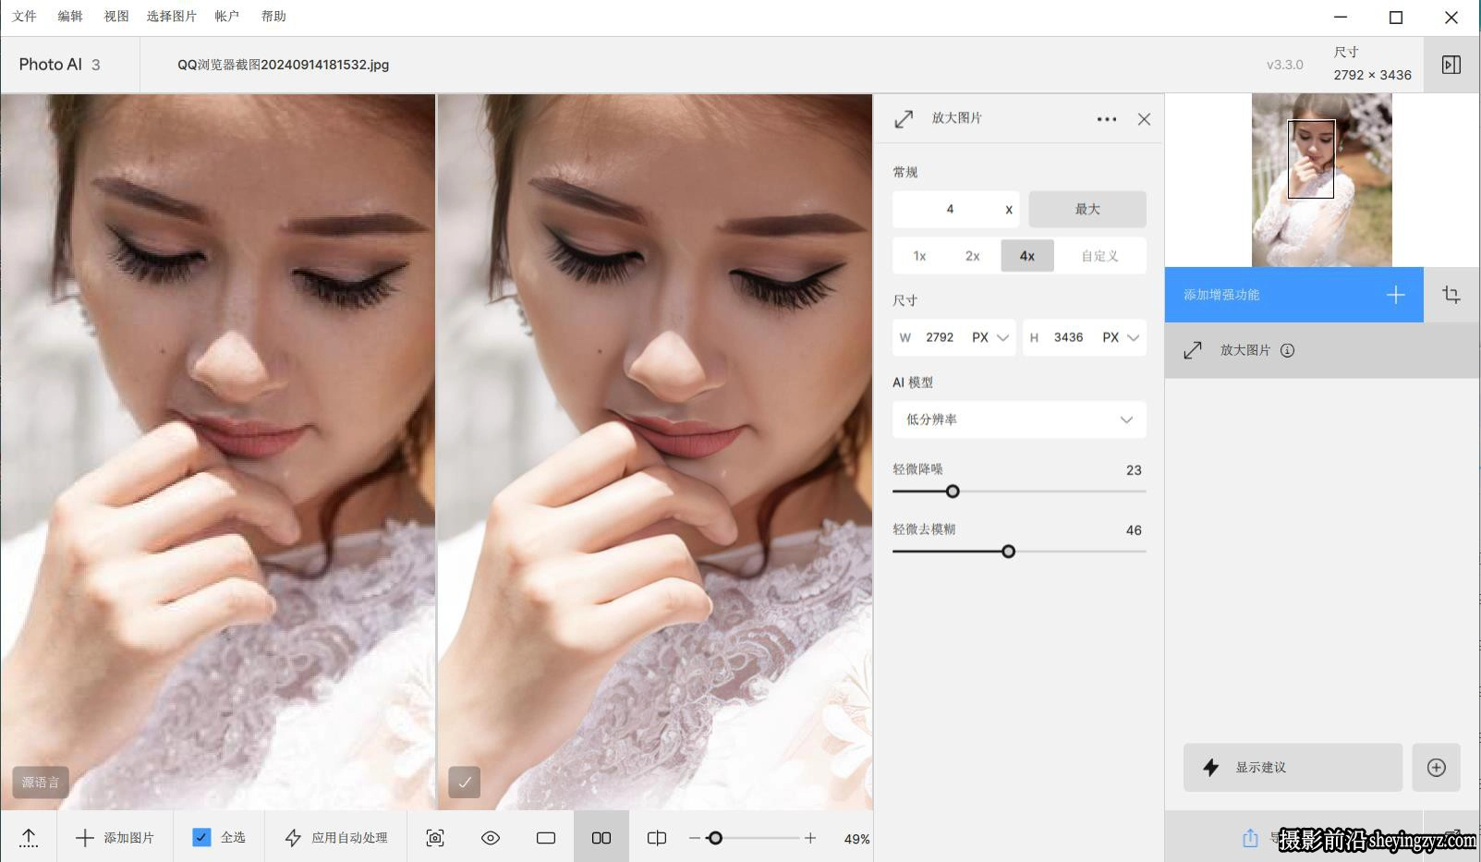The width and height of the screenshot is (1481, 862).
Task: Click the height field showing 3436
Action: pos(1068,337)
